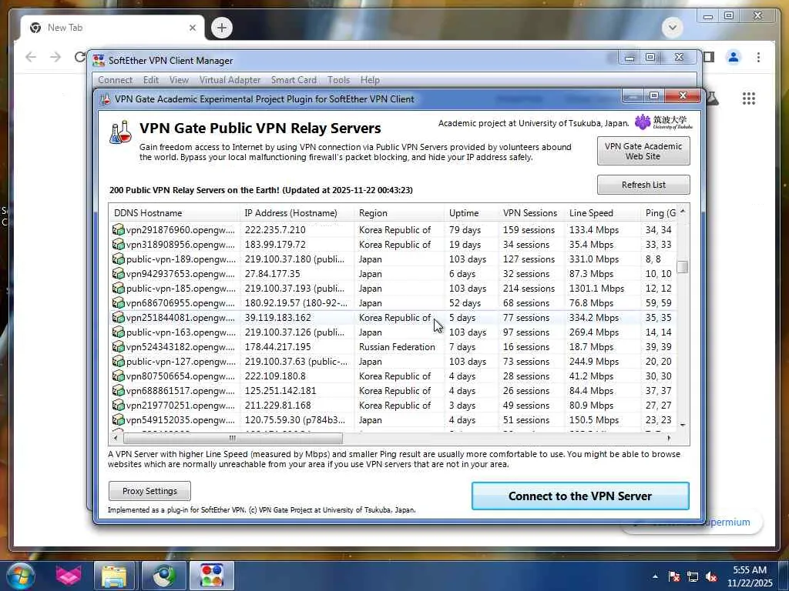The width and height of the screenshot is (789, 591).
Task: Open the taskbar clock showing 5:55 AM
Action: (750, 576)
